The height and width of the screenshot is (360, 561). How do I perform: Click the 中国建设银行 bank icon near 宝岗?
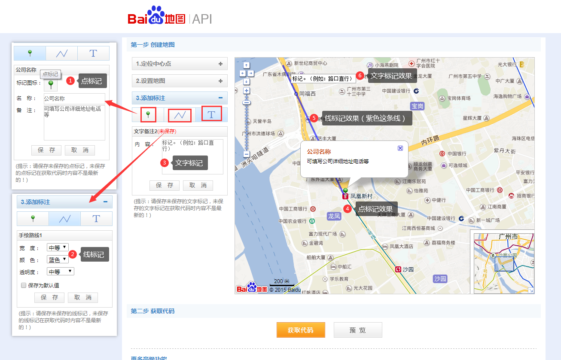tap(416, 91)
